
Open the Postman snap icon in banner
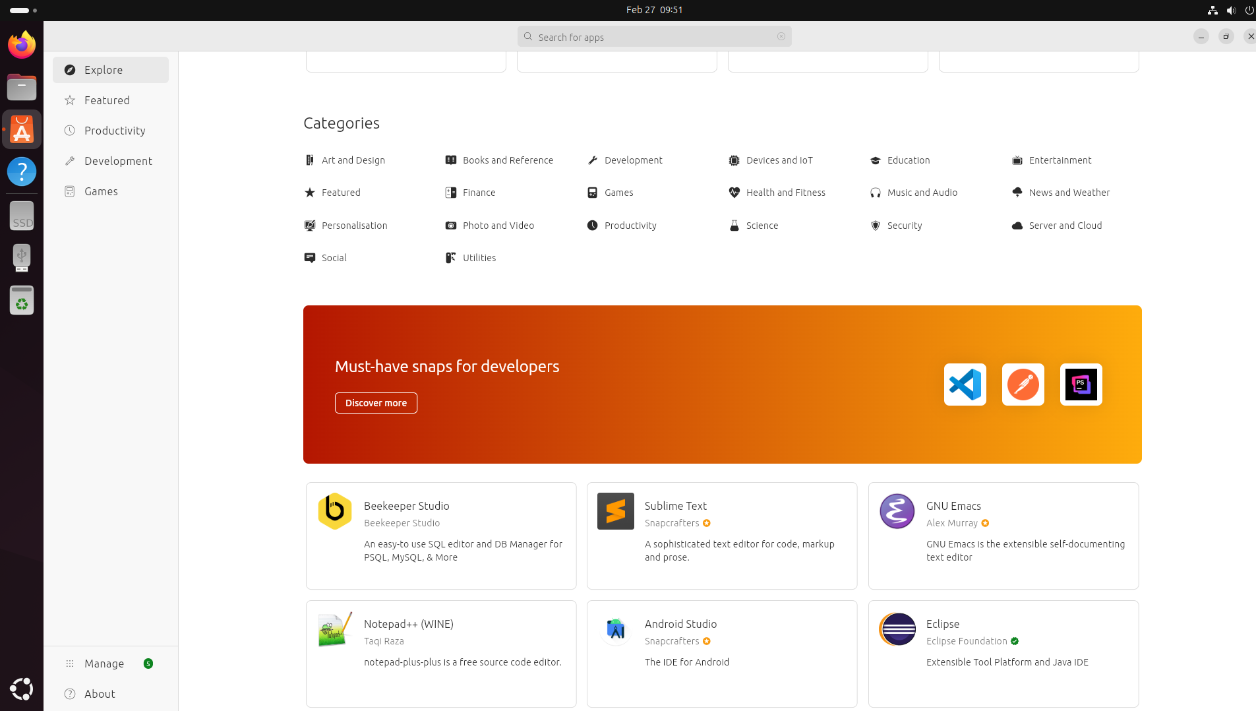1023,385
